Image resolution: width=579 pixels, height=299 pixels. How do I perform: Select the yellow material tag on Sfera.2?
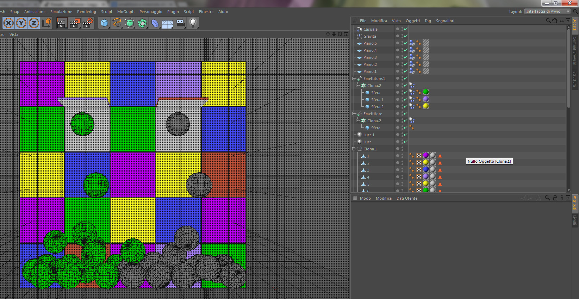(426, 106)
